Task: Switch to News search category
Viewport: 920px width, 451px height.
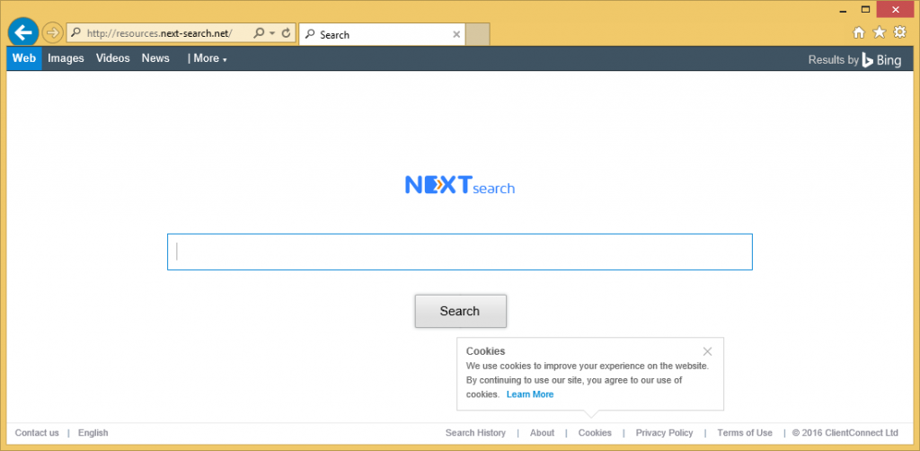Action: 155,58
